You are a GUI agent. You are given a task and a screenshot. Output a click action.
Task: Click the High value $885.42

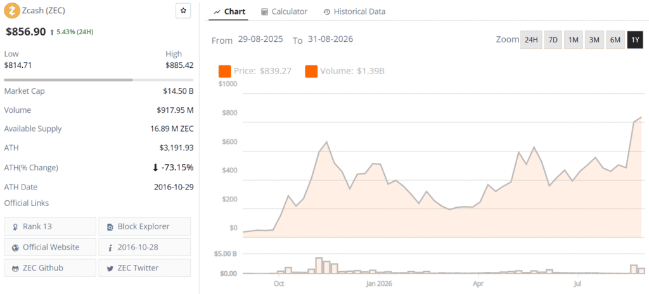tap(179, 65)
